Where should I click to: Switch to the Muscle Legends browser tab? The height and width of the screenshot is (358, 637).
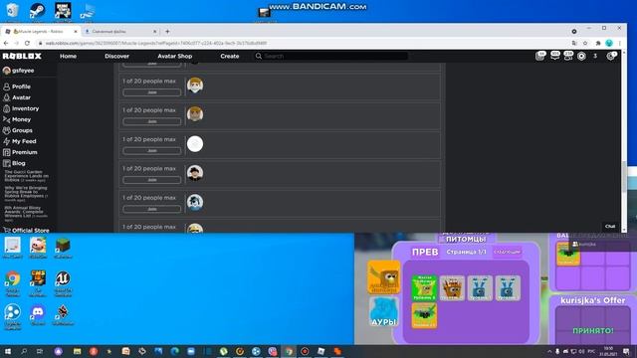point(41,31)
